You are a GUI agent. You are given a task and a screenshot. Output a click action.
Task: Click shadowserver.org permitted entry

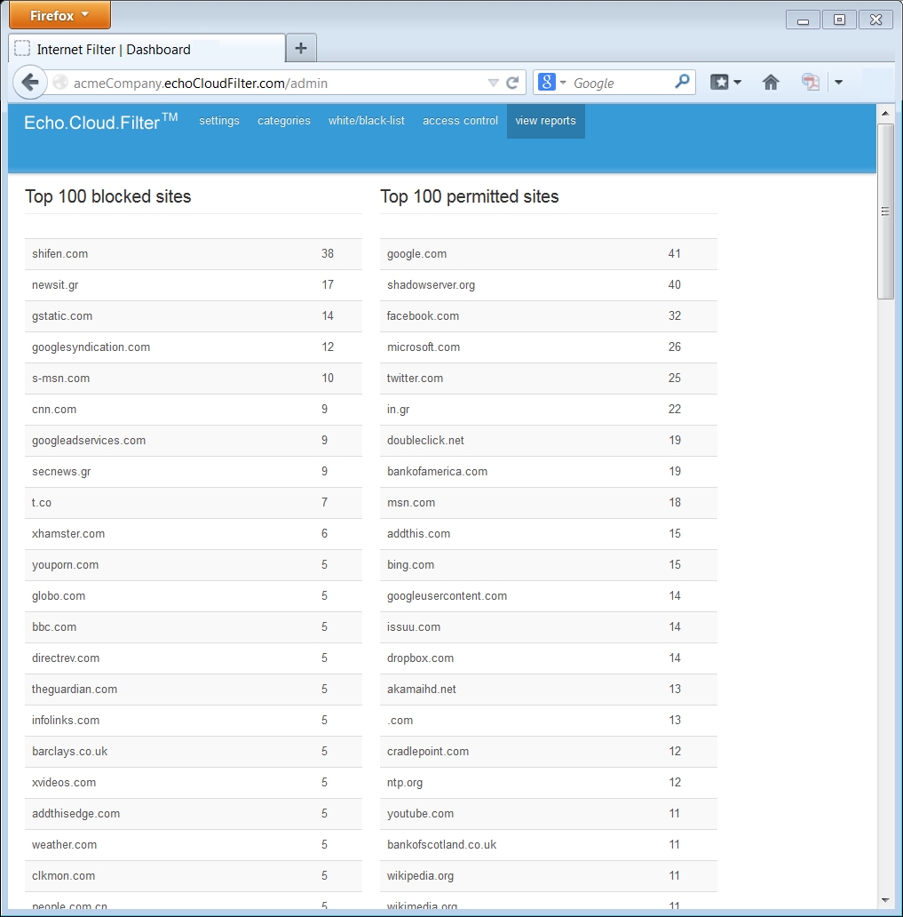click(x=431, y=285)
